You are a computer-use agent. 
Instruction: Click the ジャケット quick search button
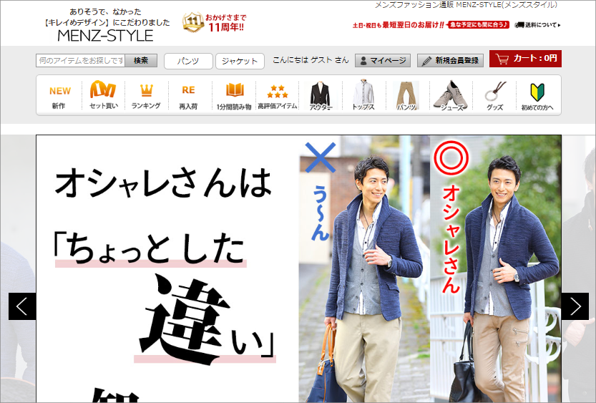click(x=240, y=62)
